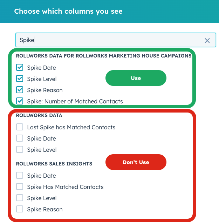The width and height of the screenshot is (219, 224).
Task: Click into the Spike search field
Action: 105,40
